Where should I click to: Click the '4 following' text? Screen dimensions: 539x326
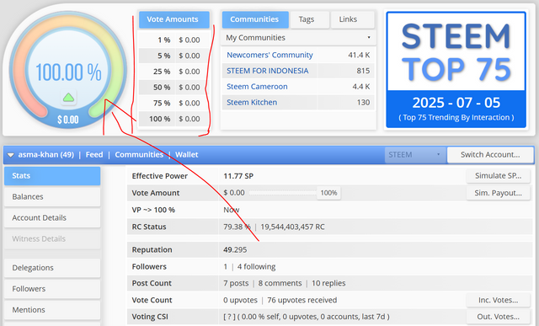tap(256, 267)
